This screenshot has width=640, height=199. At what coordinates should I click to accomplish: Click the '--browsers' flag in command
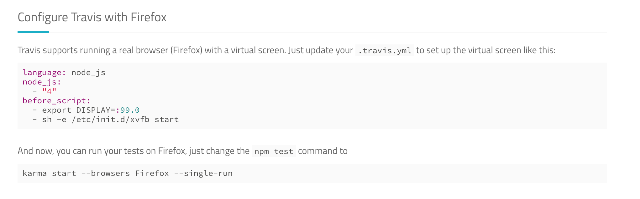tap(105, 173)
